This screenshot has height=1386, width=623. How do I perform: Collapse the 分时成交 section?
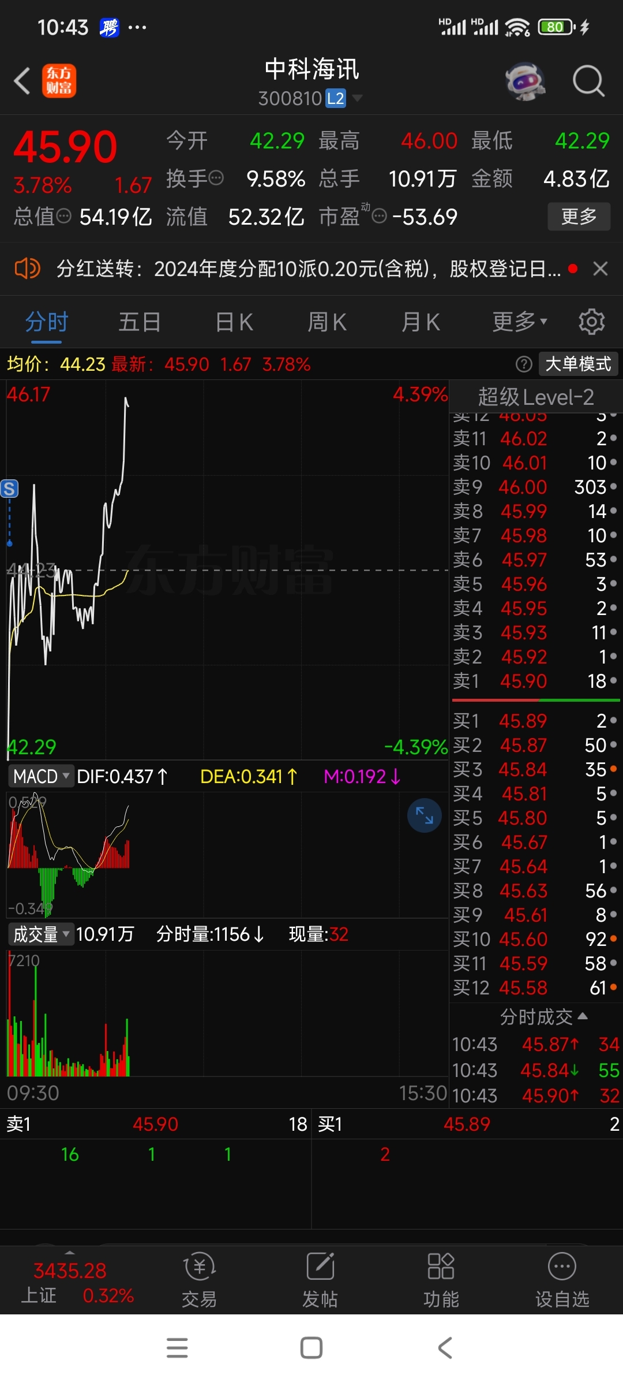tap(543, 1016)
